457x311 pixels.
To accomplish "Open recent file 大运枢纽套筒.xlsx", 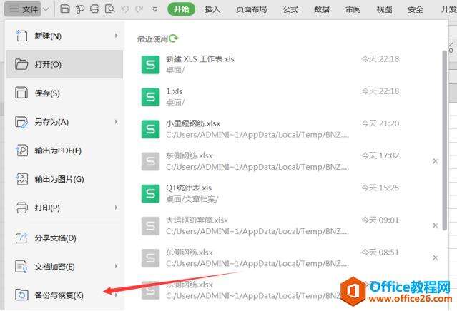I will pyautogui.click(x=288, y=225).
